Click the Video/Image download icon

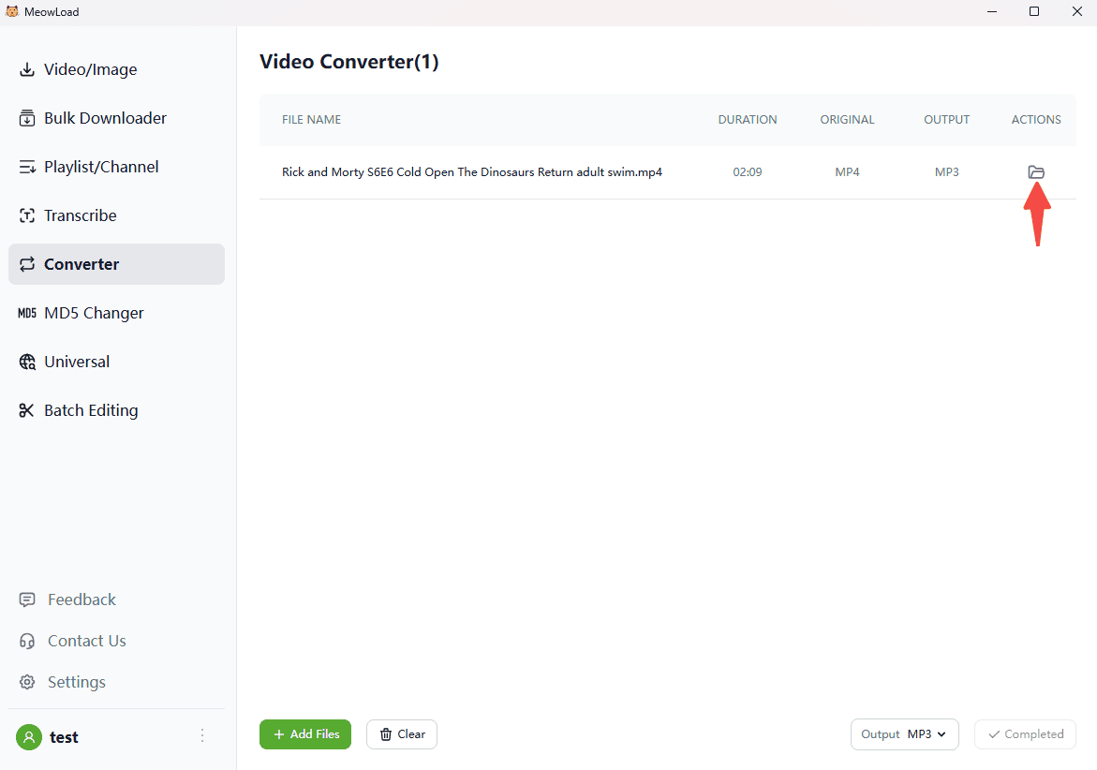coord(27,69)
